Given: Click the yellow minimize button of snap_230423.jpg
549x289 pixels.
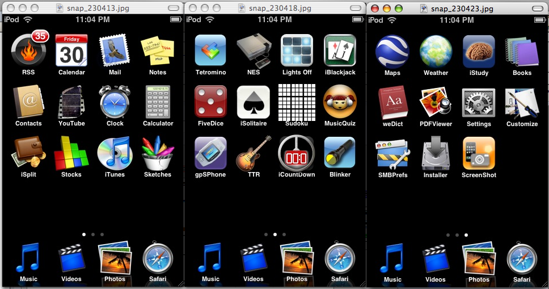Looking at the screenshot, I should pos(387,9).
